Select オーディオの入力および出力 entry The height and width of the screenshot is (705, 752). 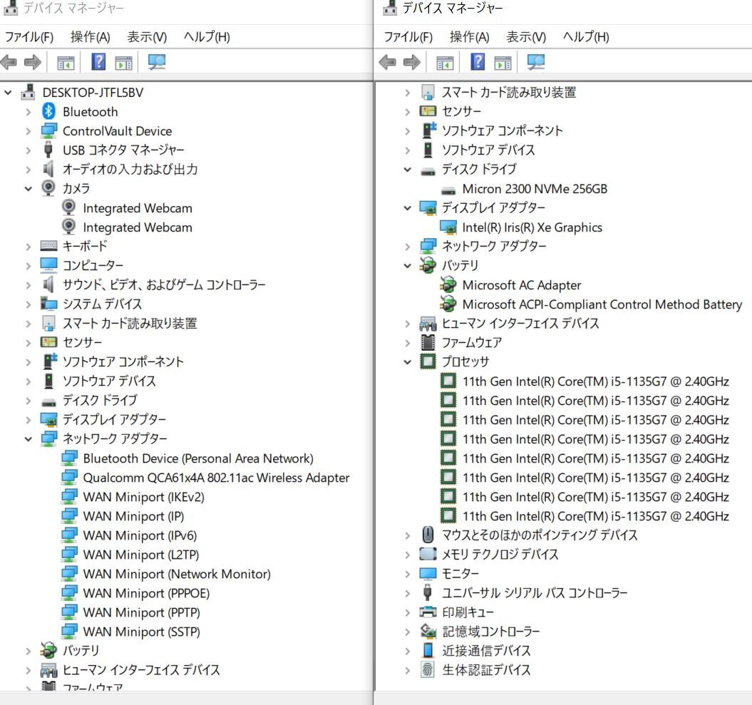tap(130, 169)
